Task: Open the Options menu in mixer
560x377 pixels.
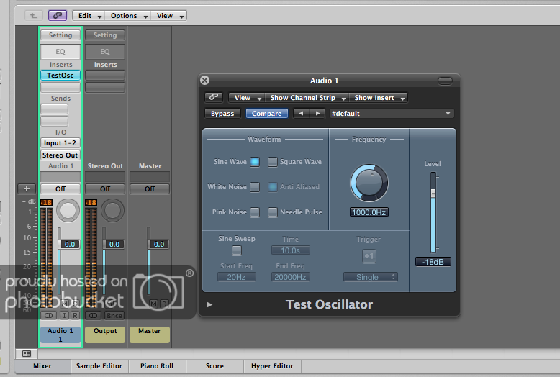Action: pyautogui.click(x=129, y=15)
